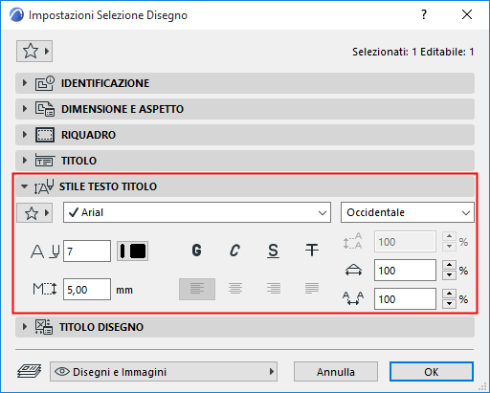Click the letter spacing icon

click(x=353, y=298)
